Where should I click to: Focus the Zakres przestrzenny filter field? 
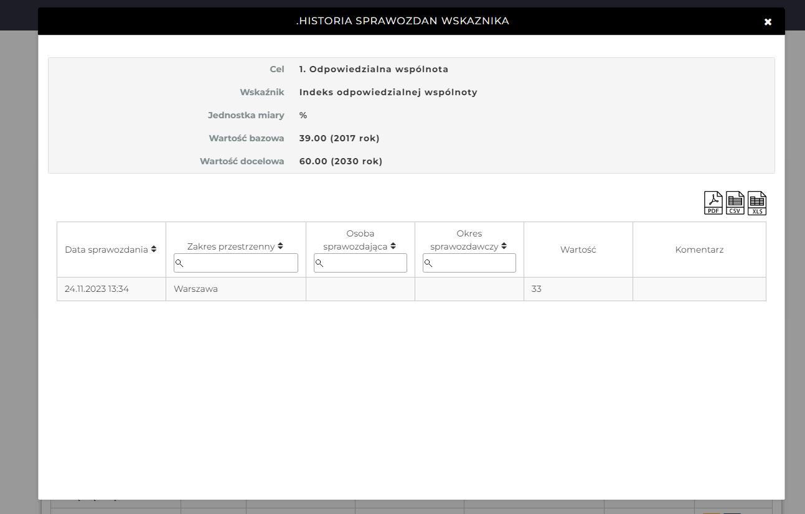pyautogui.click(x=236, y=263)
